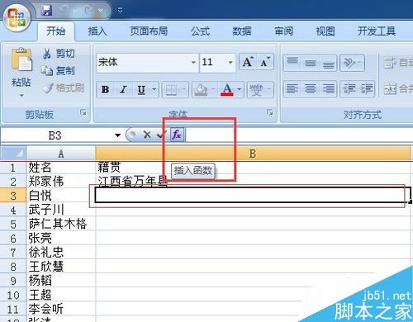The height and width of the screenshot is (322, 413).
Task: Expand the font color dropdown arrow
Action: click(240, 89)
